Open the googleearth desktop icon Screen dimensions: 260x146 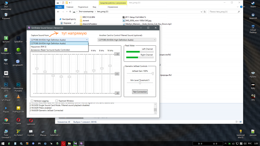[x=18, y=63]
